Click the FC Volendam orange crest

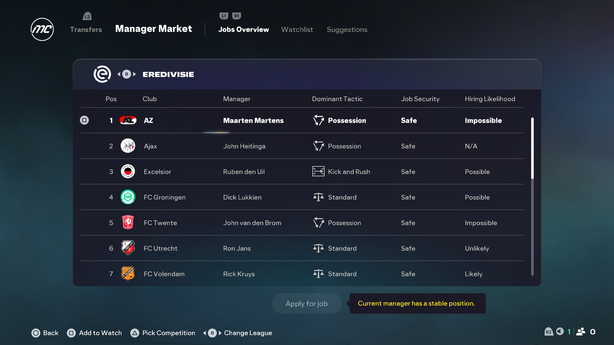[x=128, y=274]
